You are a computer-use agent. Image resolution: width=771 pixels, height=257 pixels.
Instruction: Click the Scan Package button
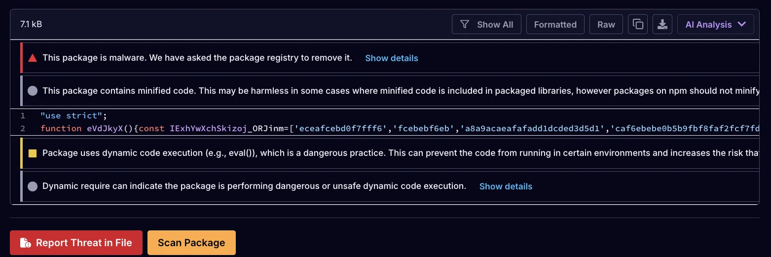(x=191, y=243)
